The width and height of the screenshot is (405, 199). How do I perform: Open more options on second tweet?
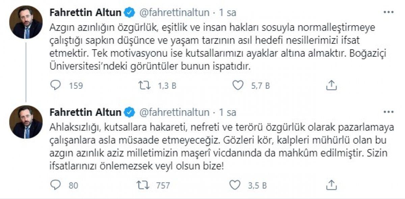(x=389, y=112)
